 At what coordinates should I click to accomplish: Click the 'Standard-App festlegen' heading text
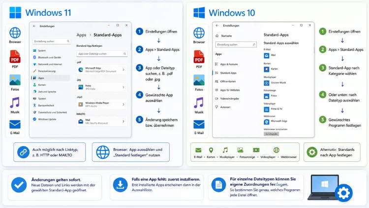[x=90, y=46]
